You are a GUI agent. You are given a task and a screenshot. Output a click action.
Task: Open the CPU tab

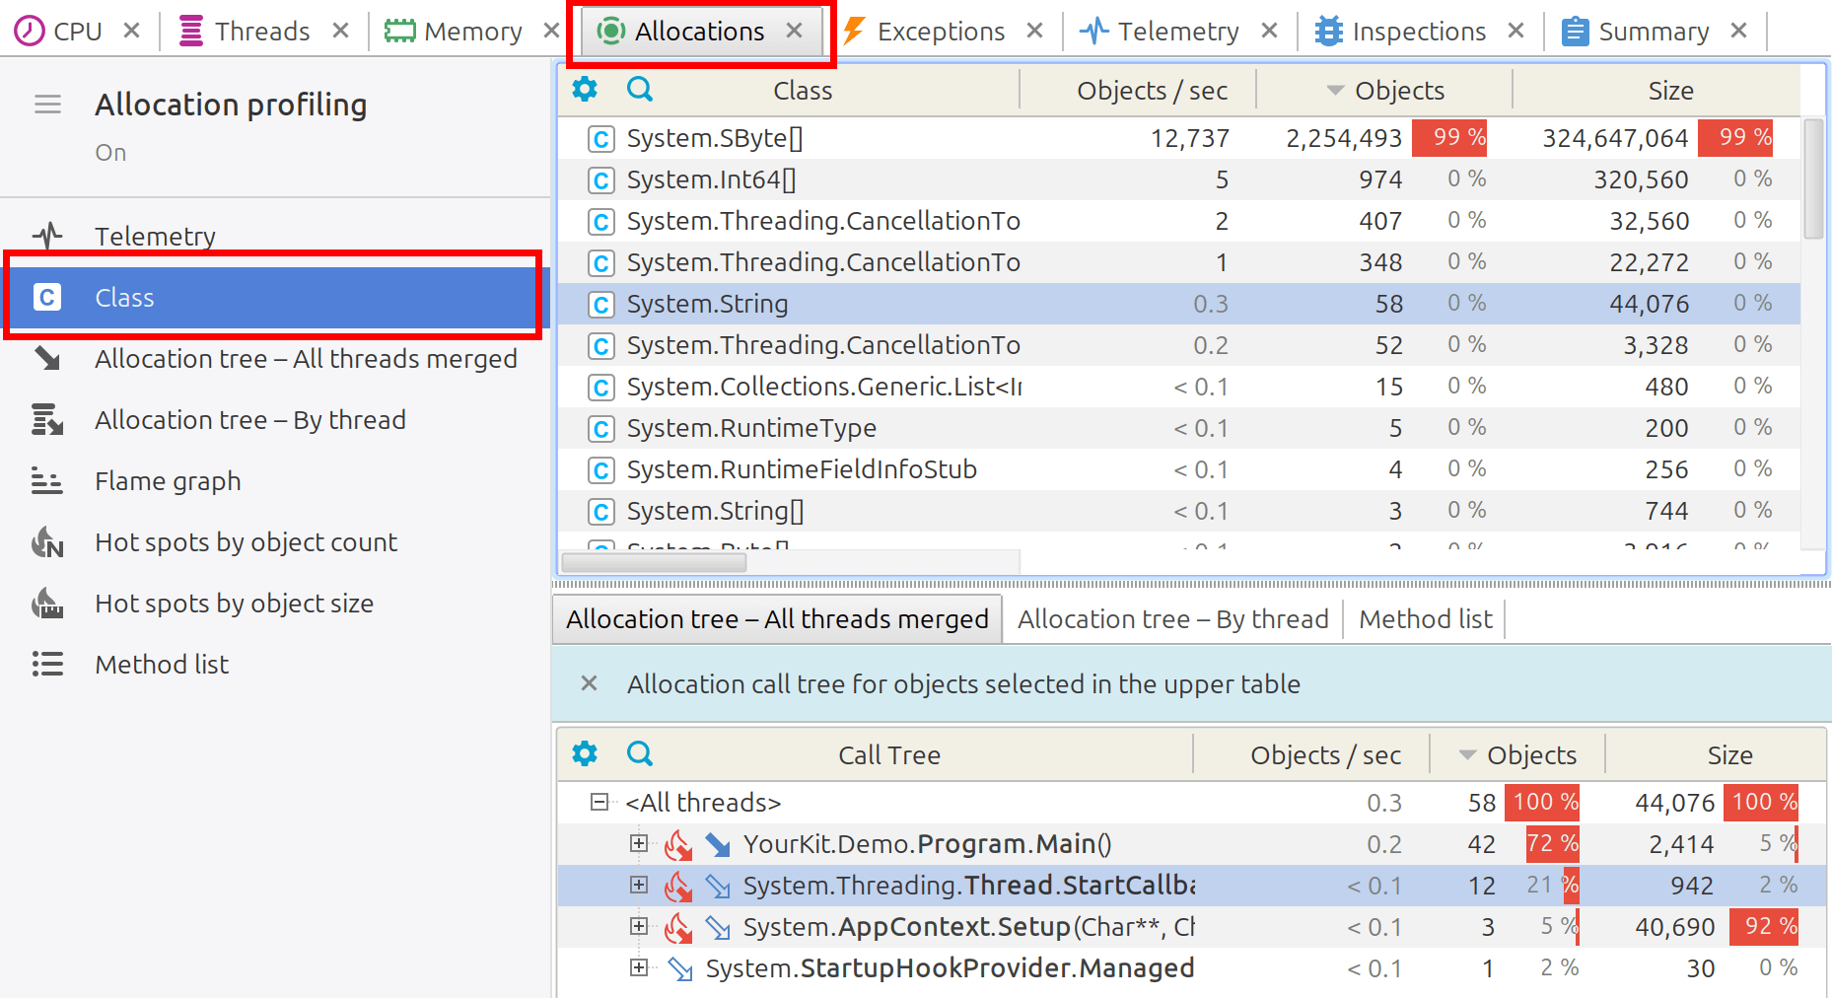tap(58, 32)
